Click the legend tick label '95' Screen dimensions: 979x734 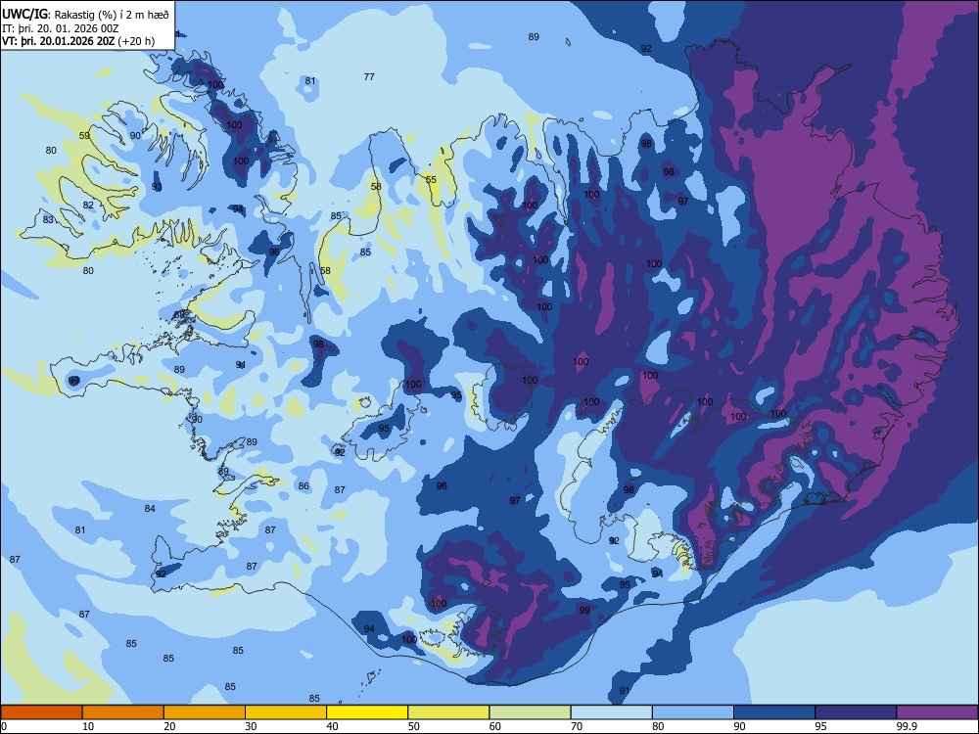(820, 726)
